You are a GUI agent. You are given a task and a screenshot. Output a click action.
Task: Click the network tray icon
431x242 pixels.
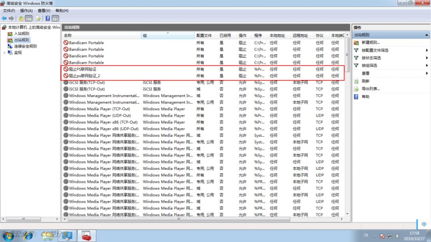click(x=390, y=236)
